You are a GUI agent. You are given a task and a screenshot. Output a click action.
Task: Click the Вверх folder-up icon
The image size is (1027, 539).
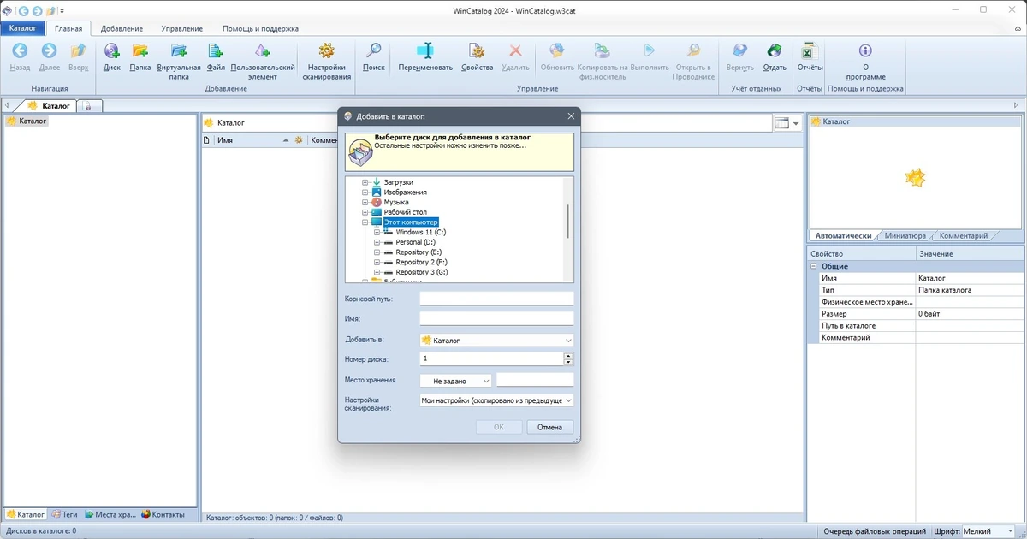point(78,56)
